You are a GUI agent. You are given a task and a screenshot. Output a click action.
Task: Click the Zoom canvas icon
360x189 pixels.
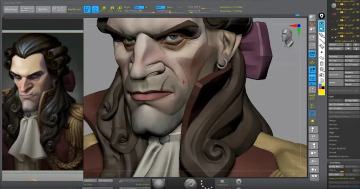(312, 38)
